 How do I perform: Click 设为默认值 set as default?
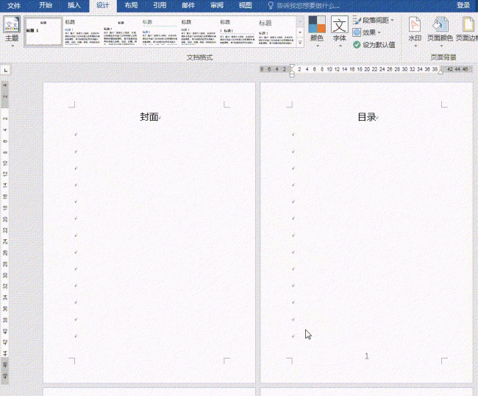pos(374,45)
